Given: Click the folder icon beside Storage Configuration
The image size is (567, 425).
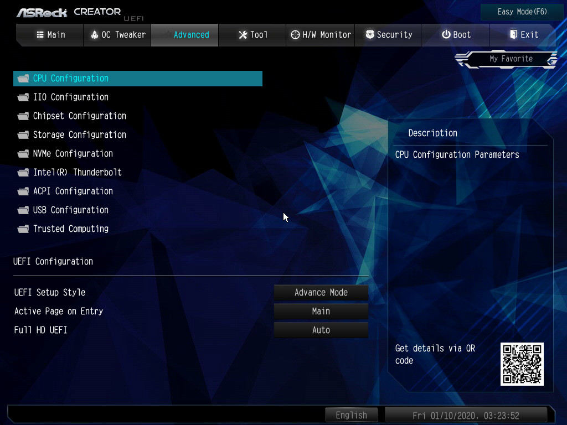Looking at the screenshot, I should 23,135.
